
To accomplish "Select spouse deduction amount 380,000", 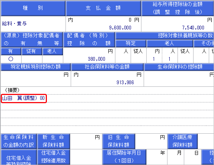I will pyautogui.click(x=96, y=59).
